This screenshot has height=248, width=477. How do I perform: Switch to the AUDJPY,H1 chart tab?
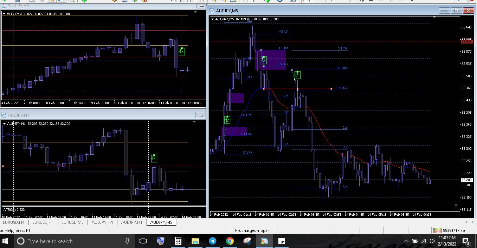(132, 222)
